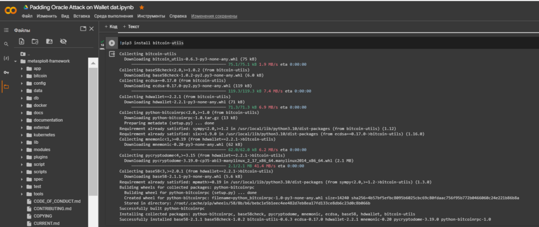Open the Вставка menu

pyautogui.click(x=82, y=16)
